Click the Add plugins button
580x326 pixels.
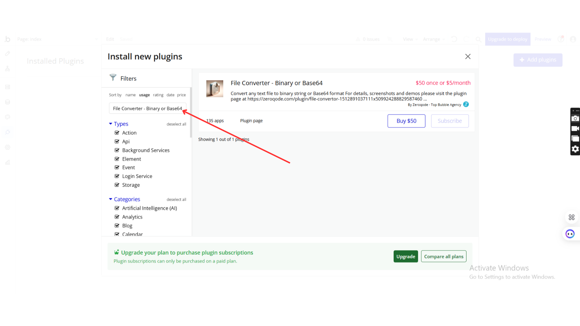538,60
